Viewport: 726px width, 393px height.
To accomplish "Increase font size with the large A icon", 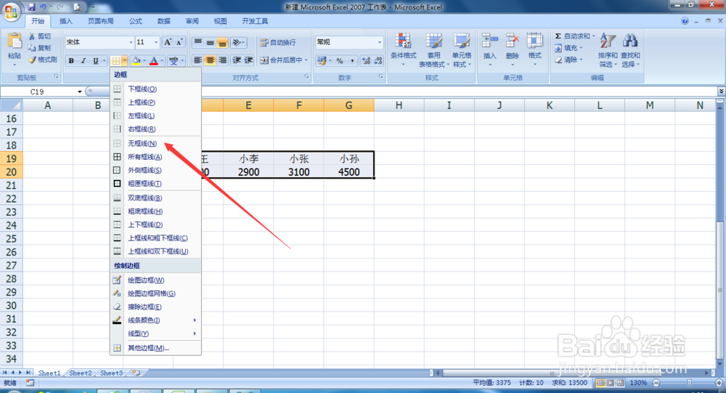I will coord(168,42).
